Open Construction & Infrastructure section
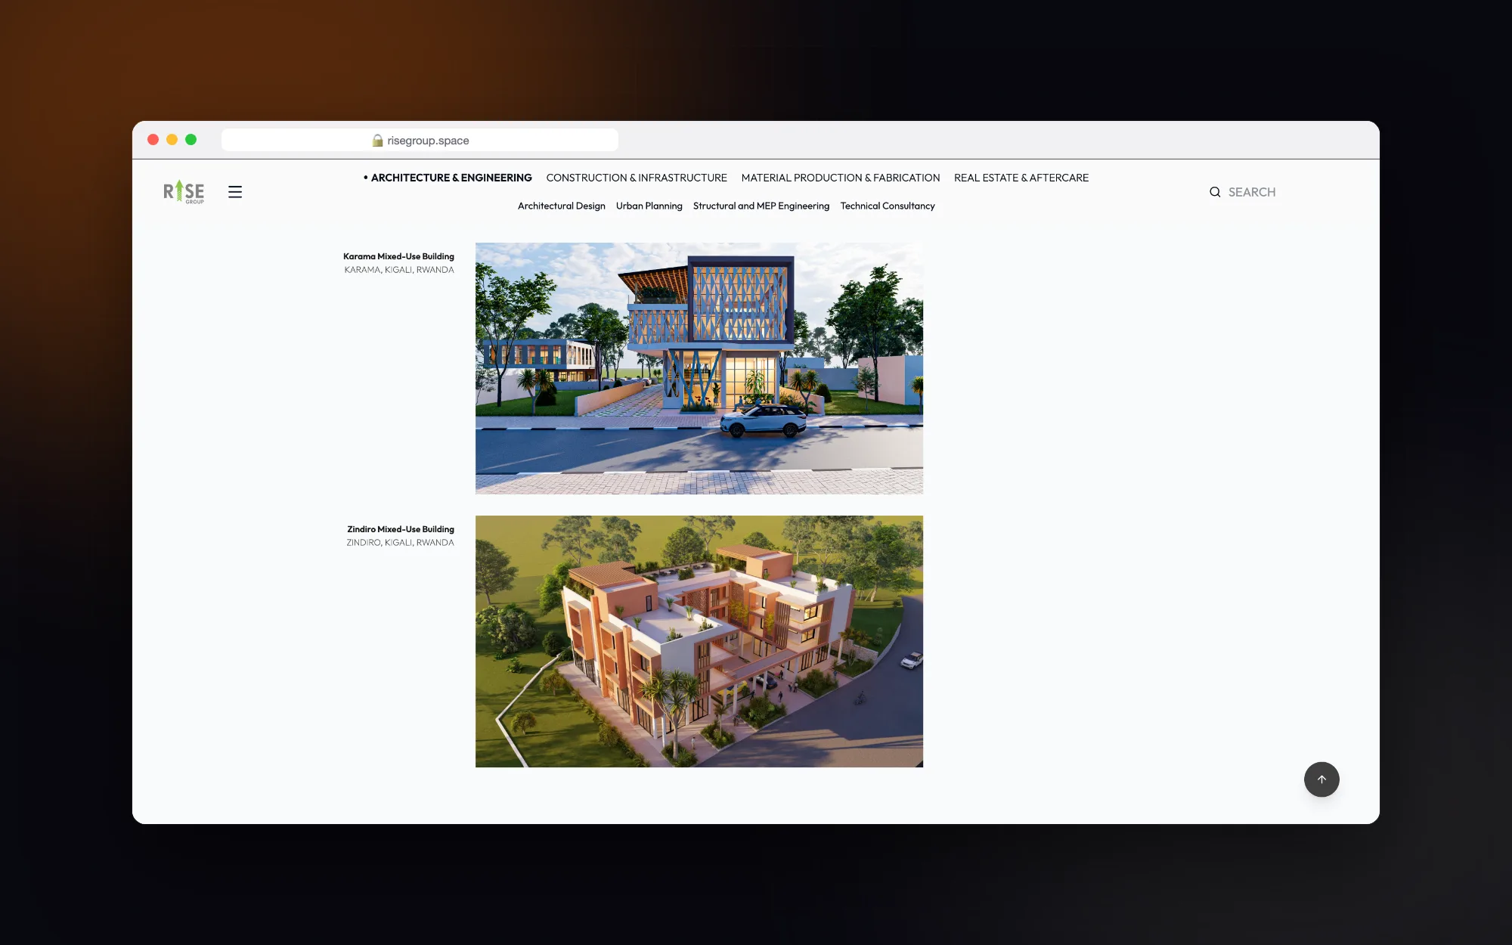This screenshot has width=1512, height=945. (x=637, y=178)
